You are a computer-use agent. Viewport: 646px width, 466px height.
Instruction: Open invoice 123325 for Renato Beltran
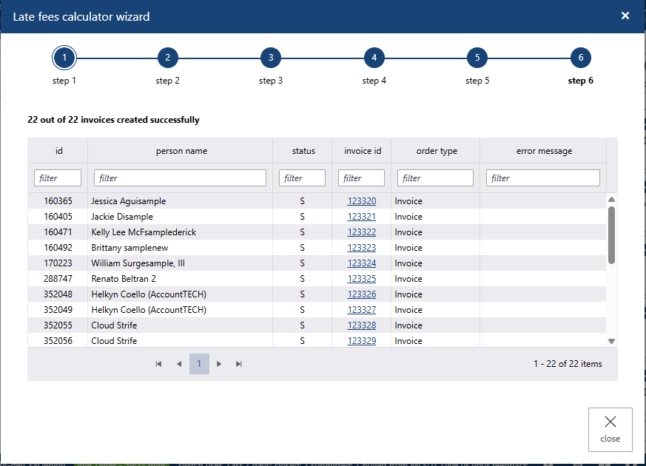[362, 279]
